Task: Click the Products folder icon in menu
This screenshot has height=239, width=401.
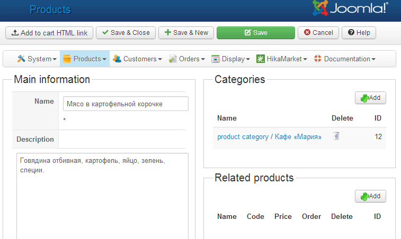Action: coord(67,59)
